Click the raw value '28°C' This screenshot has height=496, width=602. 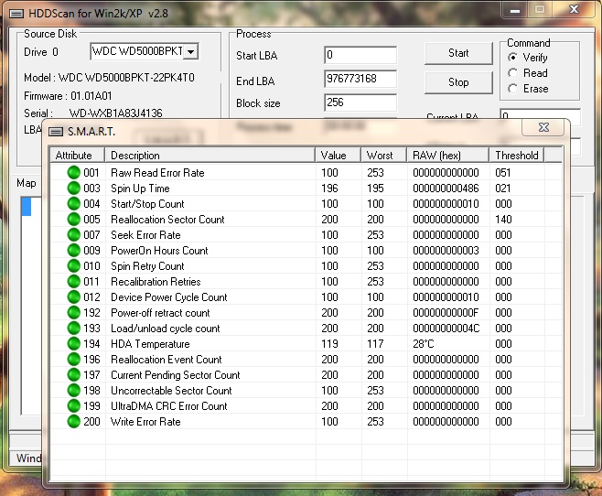[423, 344]
